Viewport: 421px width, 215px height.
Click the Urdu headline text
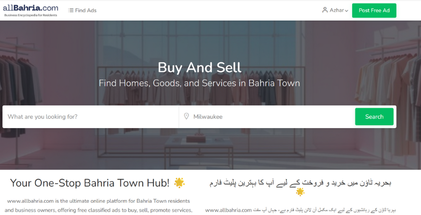pos(300,183)
